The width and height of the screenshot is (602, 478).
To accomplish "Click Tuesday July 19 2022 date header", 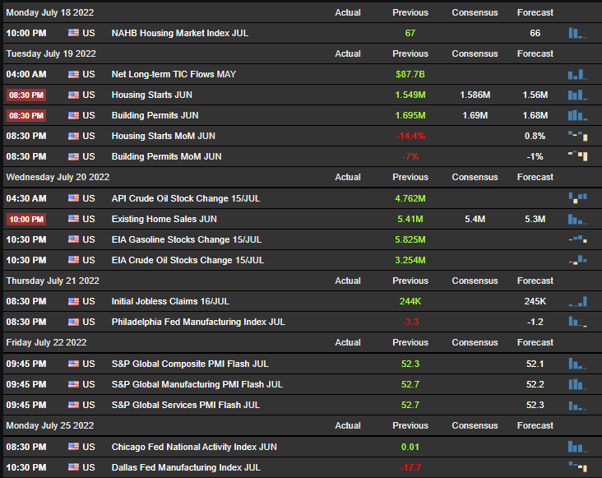I will (x=51, y=53).
